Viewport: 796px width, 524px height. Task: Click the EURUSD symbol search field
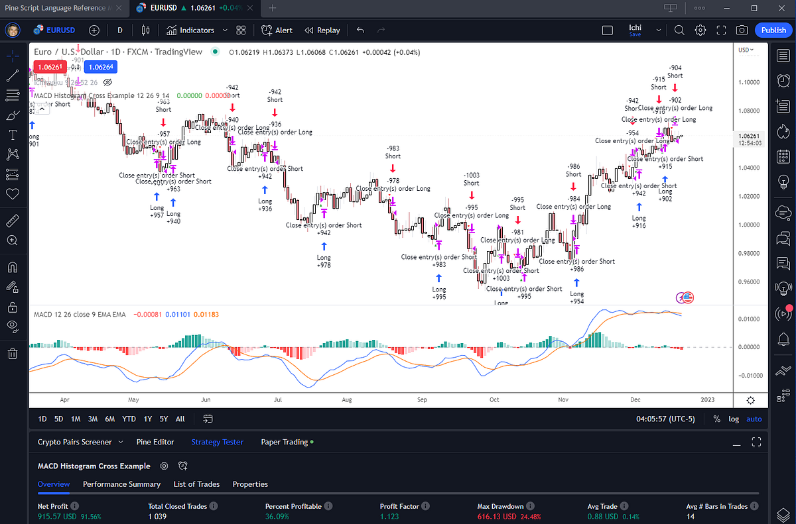click(x=60, y=30)
